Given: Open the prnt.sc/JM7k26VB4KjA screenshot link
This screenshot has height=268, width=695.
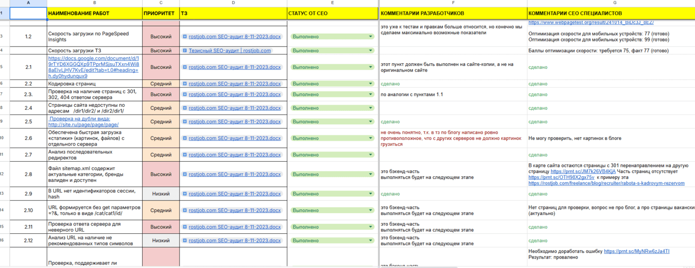Looking at the screenshot, I should [x=583, y=171].
